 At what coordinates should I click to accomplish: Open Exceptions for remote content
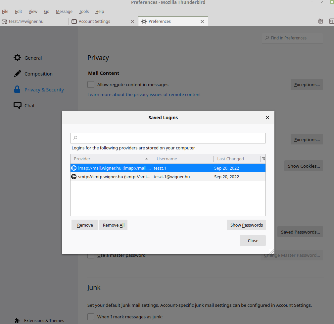307,84
